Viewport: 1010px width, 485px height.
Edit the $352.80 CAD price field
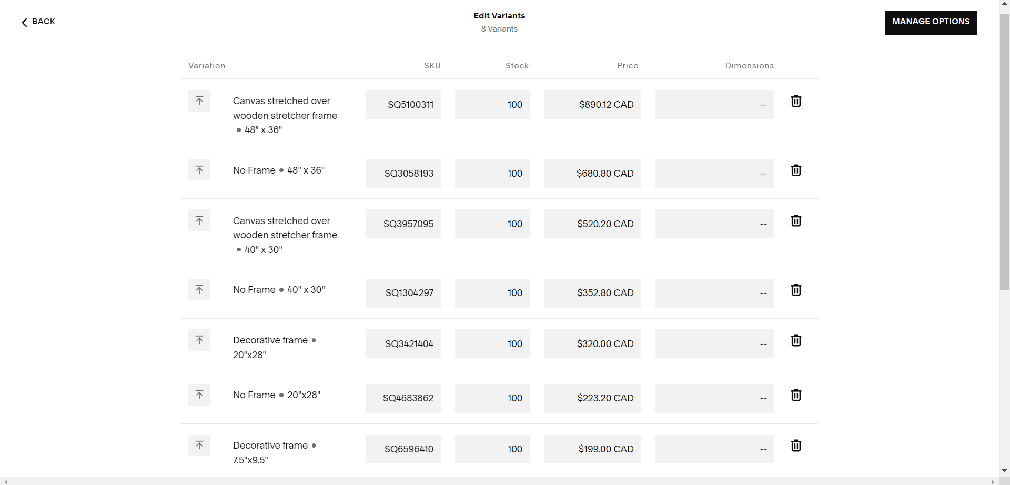click(592, 293)
